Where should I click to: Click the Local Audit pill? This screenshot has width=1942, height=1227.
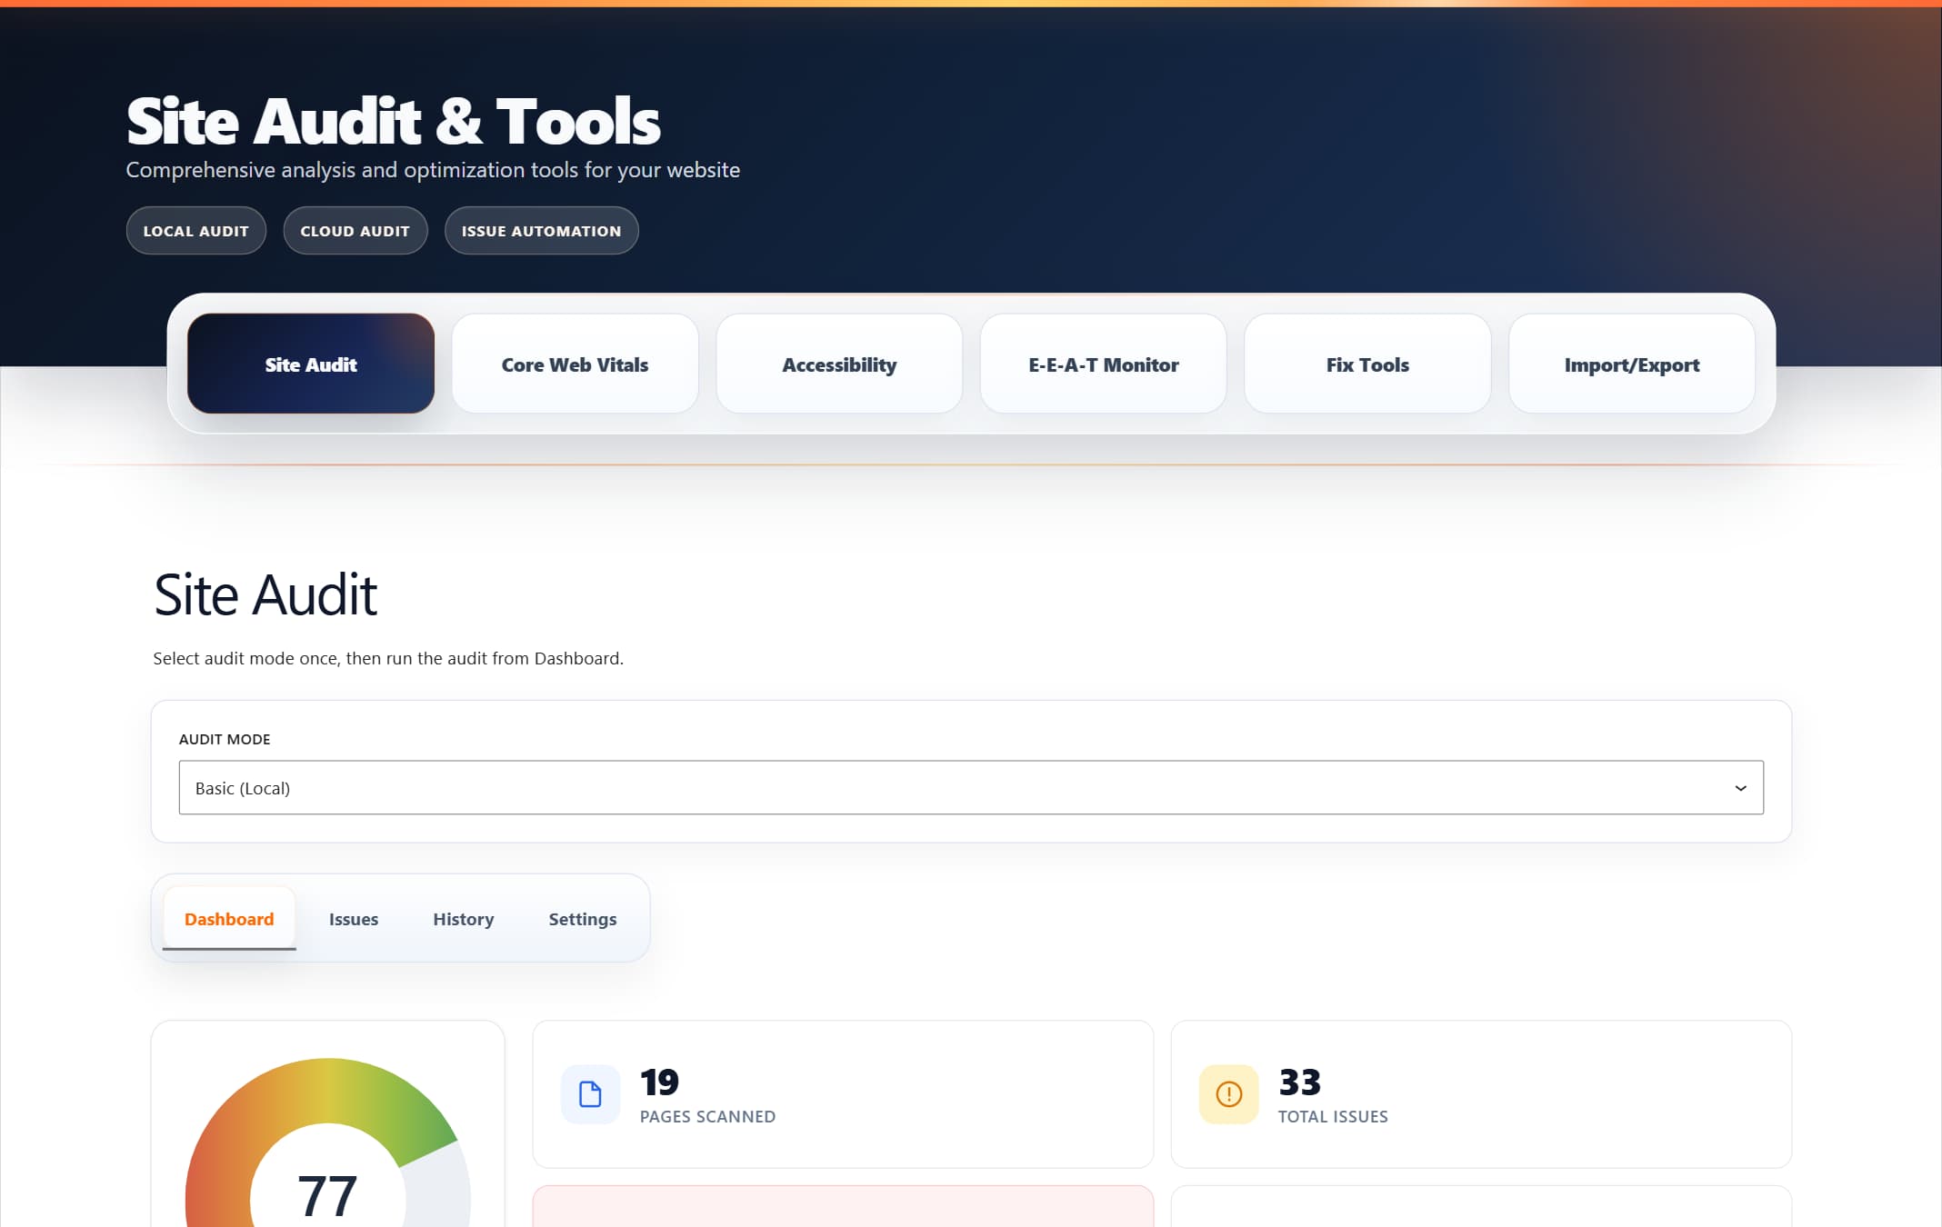click(x=196, y=231)
